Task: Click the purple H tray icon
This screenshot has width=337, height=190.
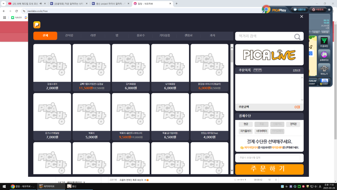Action: (x=291, y=187)
